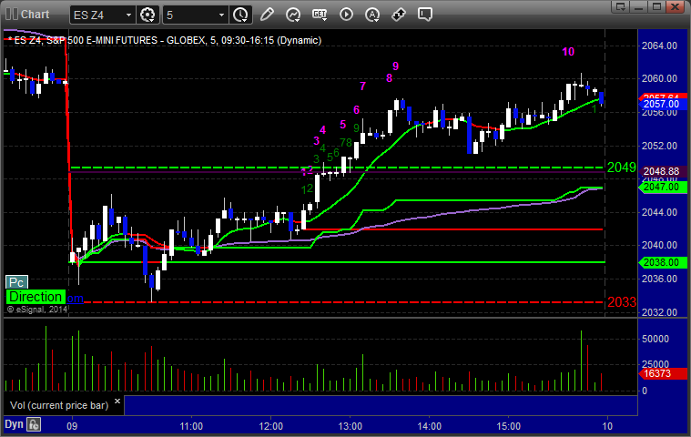Open the line studies chart icon

[293, 15]
